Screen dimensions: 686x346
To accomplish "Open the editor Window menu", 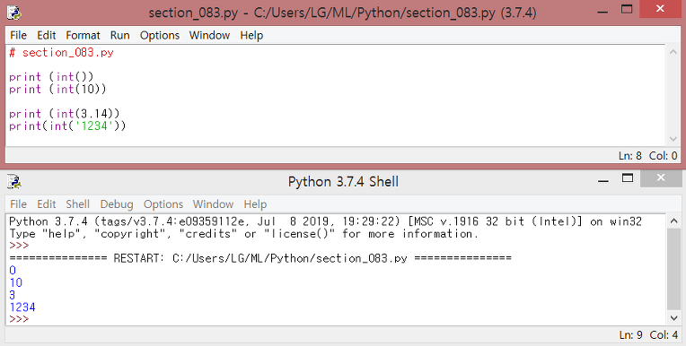I will tap(209, 35).
